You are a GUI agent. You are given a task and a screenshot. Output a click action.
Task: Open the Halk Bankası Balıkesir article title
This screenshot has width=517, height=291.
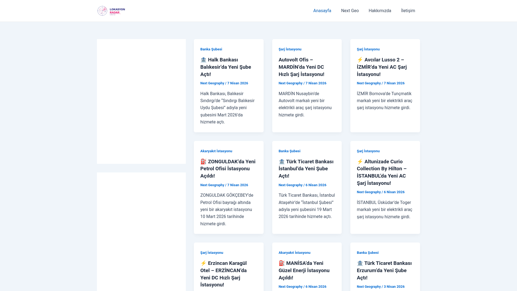click(226, 67)
